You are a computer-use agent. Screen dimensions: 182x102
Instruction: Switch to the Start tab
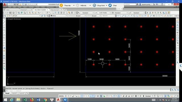coord(8,10)
